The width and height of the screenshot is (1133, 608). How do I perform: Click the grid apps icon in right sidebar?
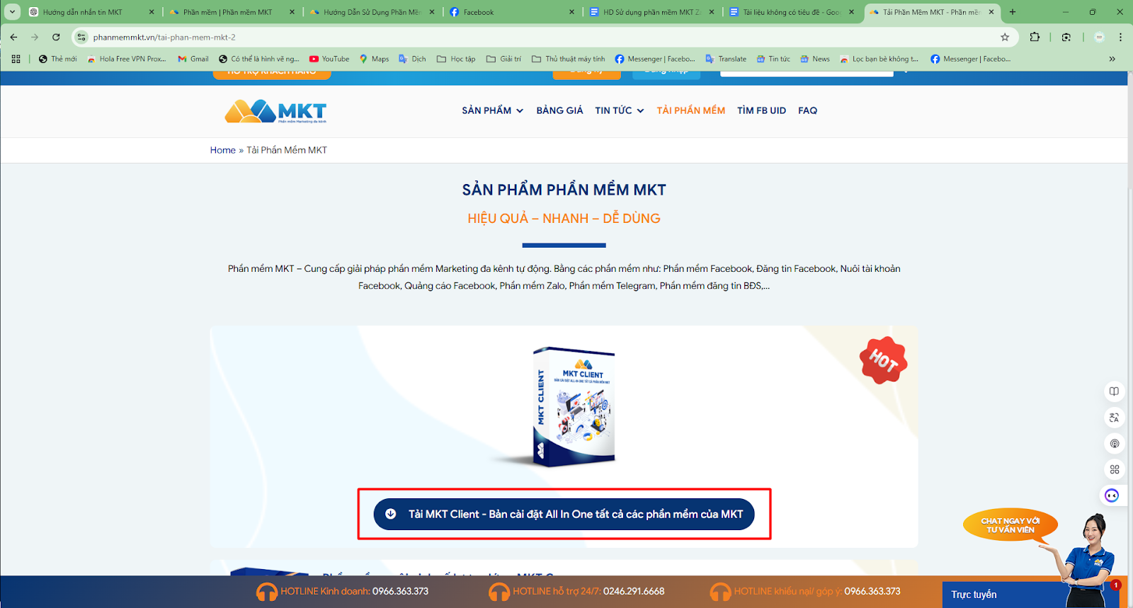click(1114, 469)
